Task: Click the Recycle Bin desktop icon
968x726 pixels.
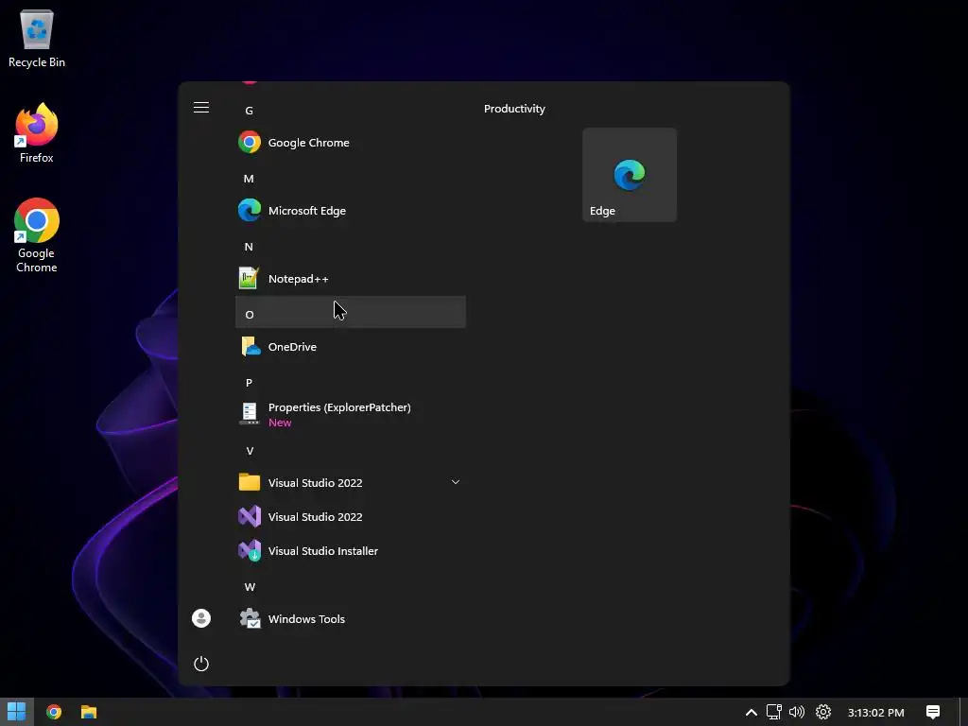Action: click(37, 38)
